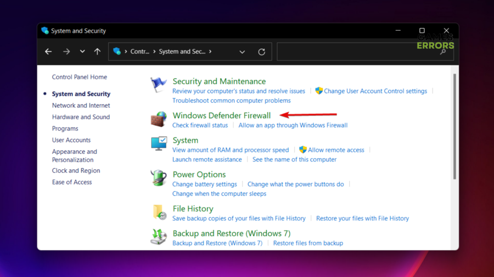Click the Security and Maintenance flag icon
The image size is (494, 277).
(159, 85)
